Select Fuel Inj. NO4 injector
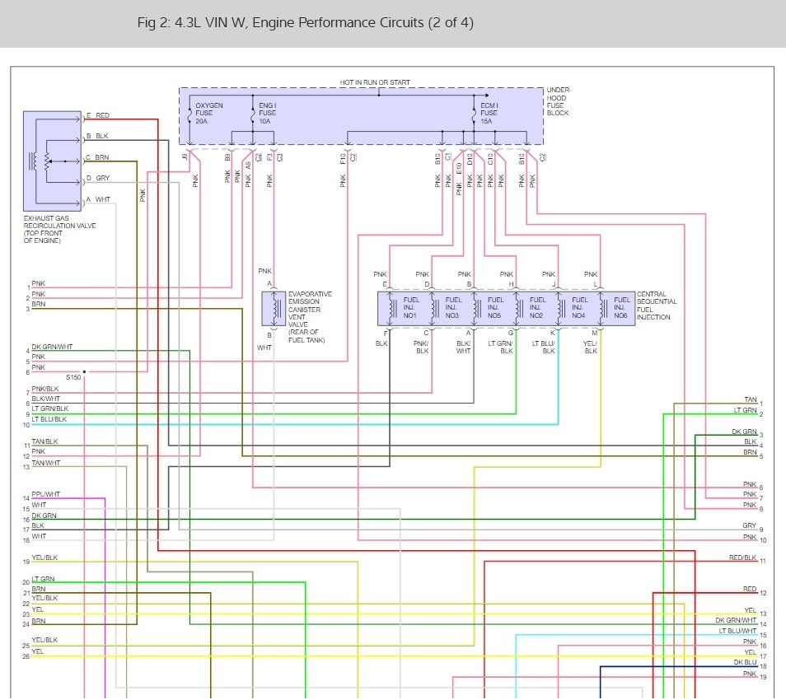Image resolution: width=786 pixels, height=700 pixels. click(572, 308)
